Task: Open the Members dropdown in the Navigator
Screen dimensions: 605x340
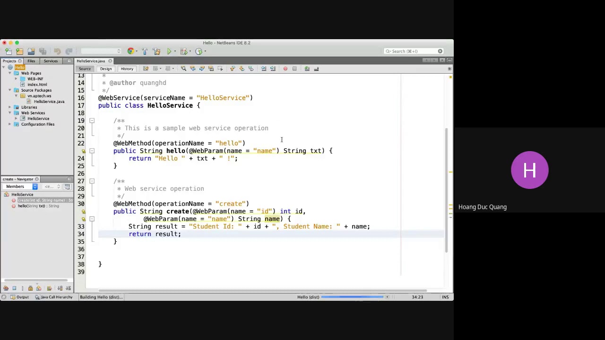Action: (x=21, y=187)
